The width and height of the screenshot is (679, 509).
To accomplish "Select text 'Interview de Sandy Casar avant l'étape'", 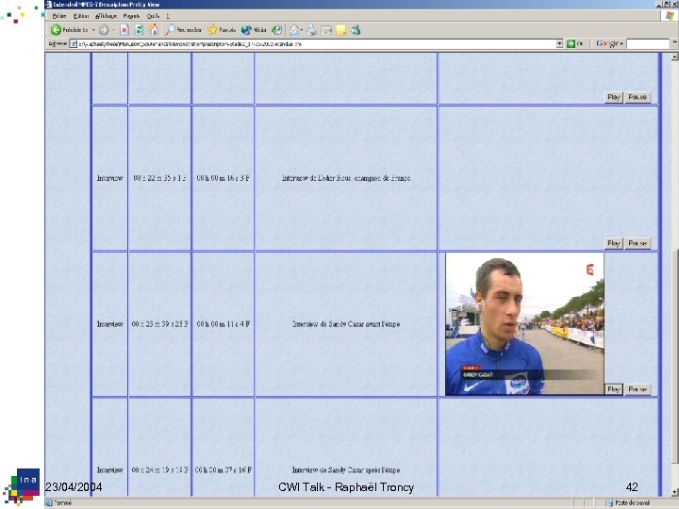I will (x=346, y=323).
